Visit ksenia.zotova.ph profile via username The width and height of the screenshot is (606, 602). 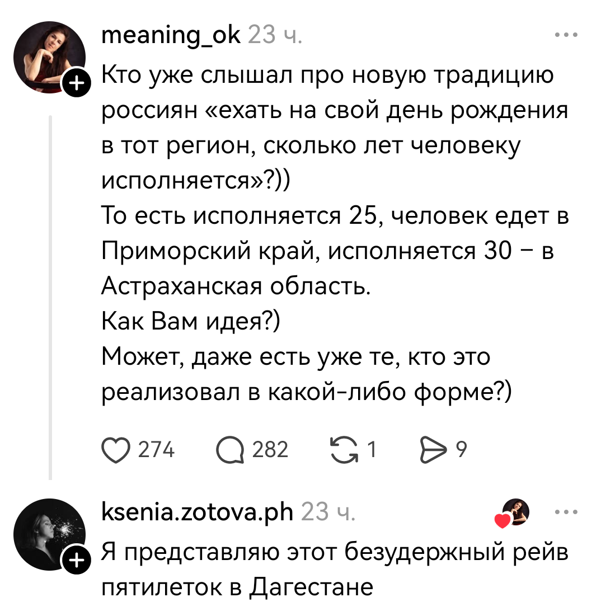point(197,511)
